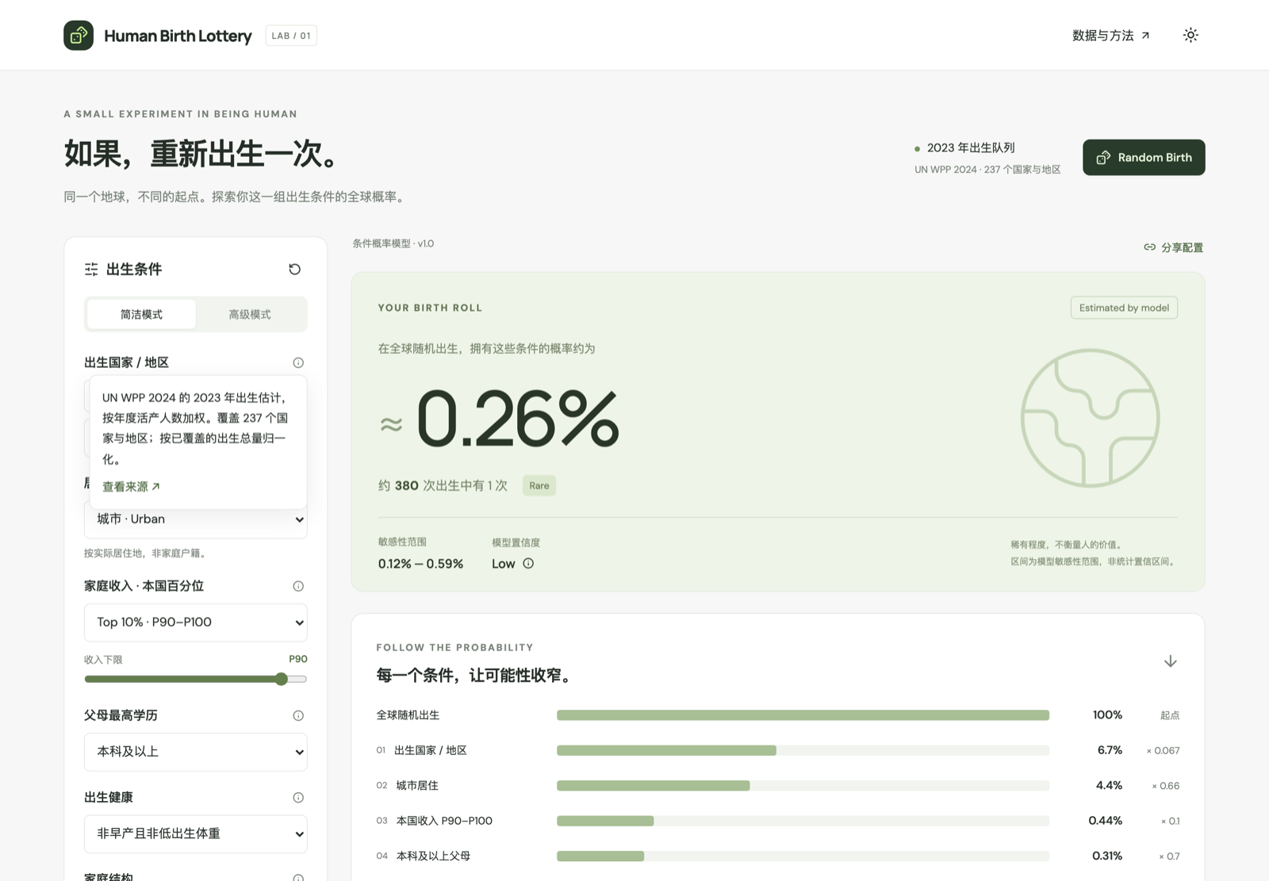Switch to 简洁模式 tab
The width and height of the screenshot is (1269, 881).
(x=141, y=314)
